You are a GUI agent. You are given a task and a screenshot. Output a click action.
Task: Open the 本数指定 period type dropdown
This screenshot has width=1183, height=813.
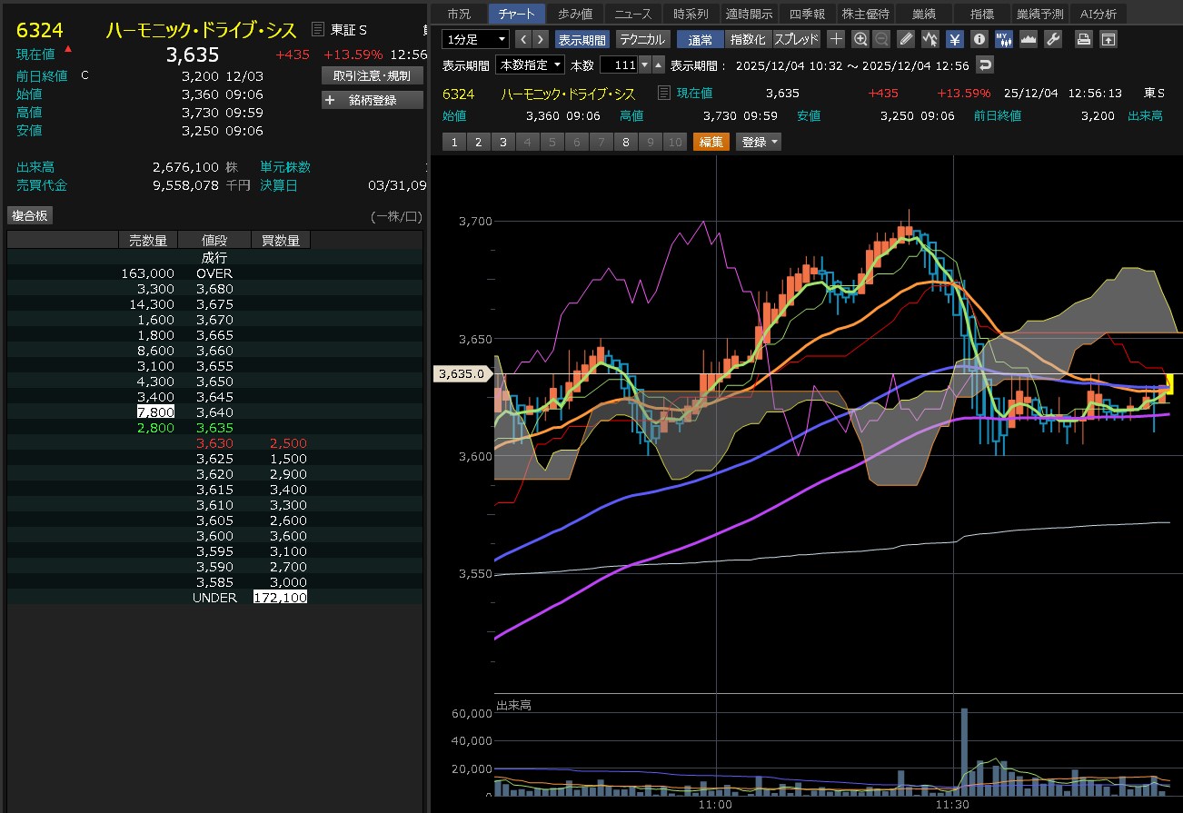point(530,64)
